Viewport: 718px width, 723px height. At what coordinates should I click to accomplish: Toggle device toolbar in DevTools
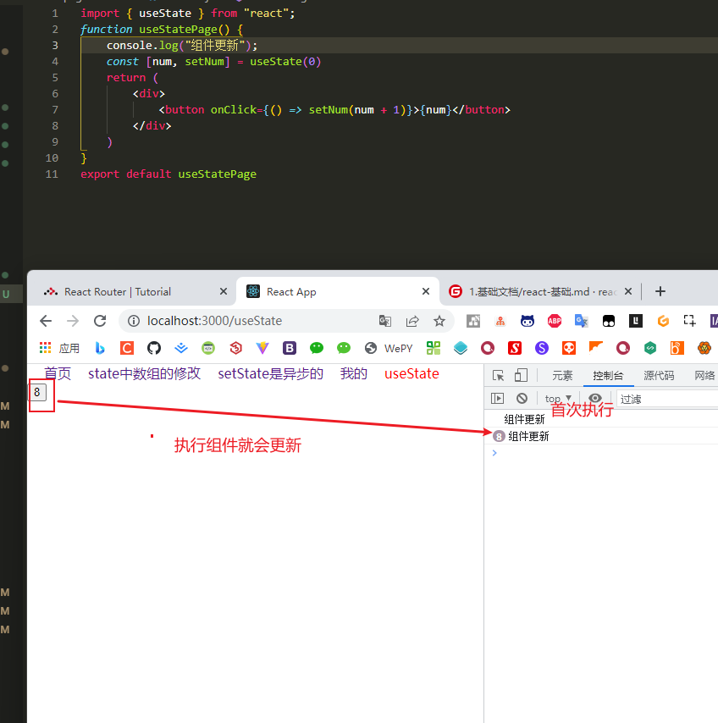click(521, 375)
